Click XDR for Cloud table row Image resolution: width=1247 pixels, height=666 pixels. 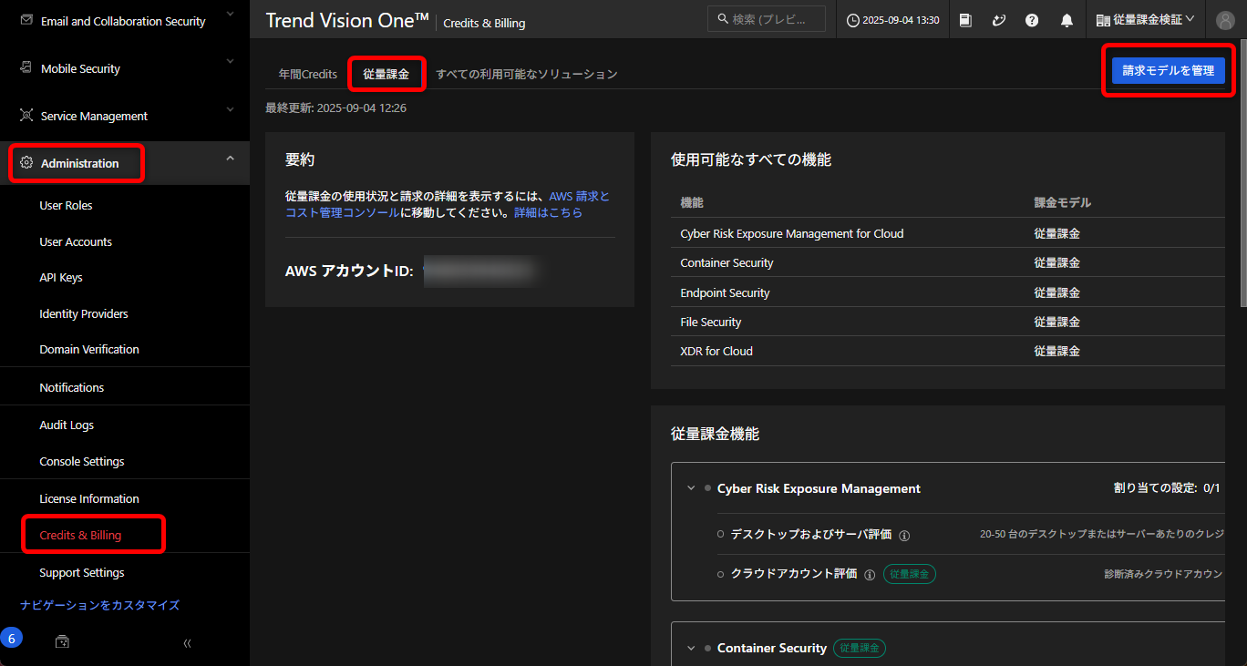tap(948, 351)
